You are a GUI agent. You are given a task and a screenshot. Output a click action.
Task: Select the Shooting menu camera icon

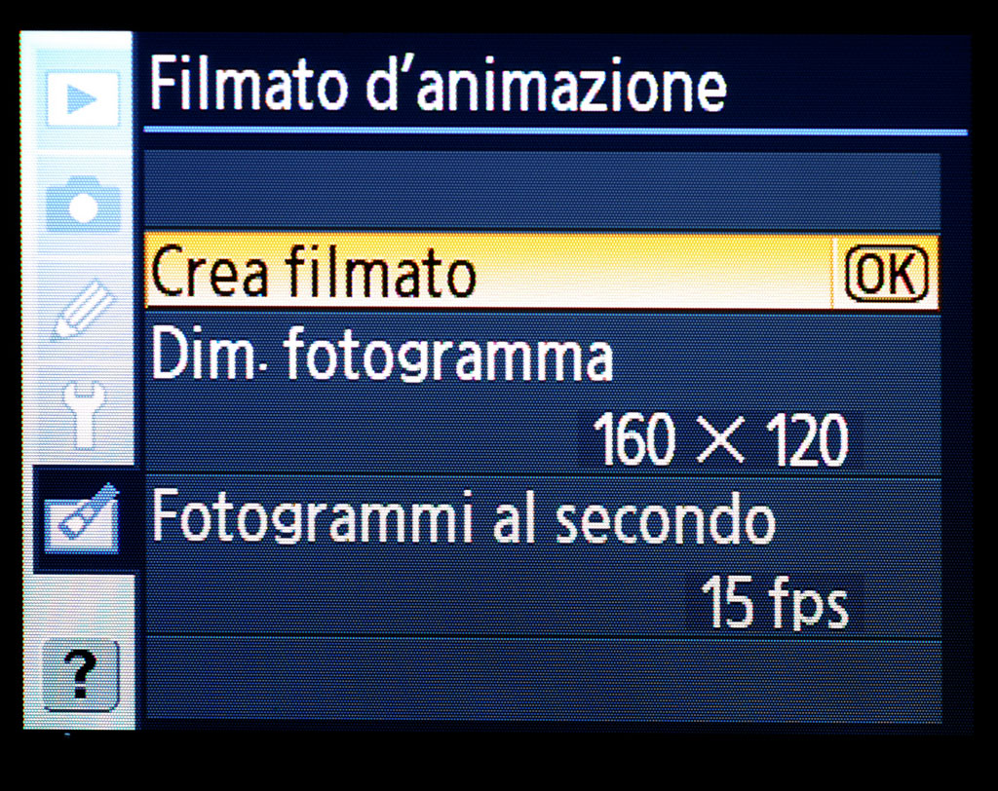83,204
